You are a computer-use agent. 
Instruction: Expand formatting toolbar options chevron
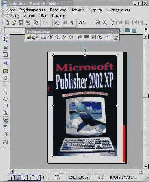(146, 30)
